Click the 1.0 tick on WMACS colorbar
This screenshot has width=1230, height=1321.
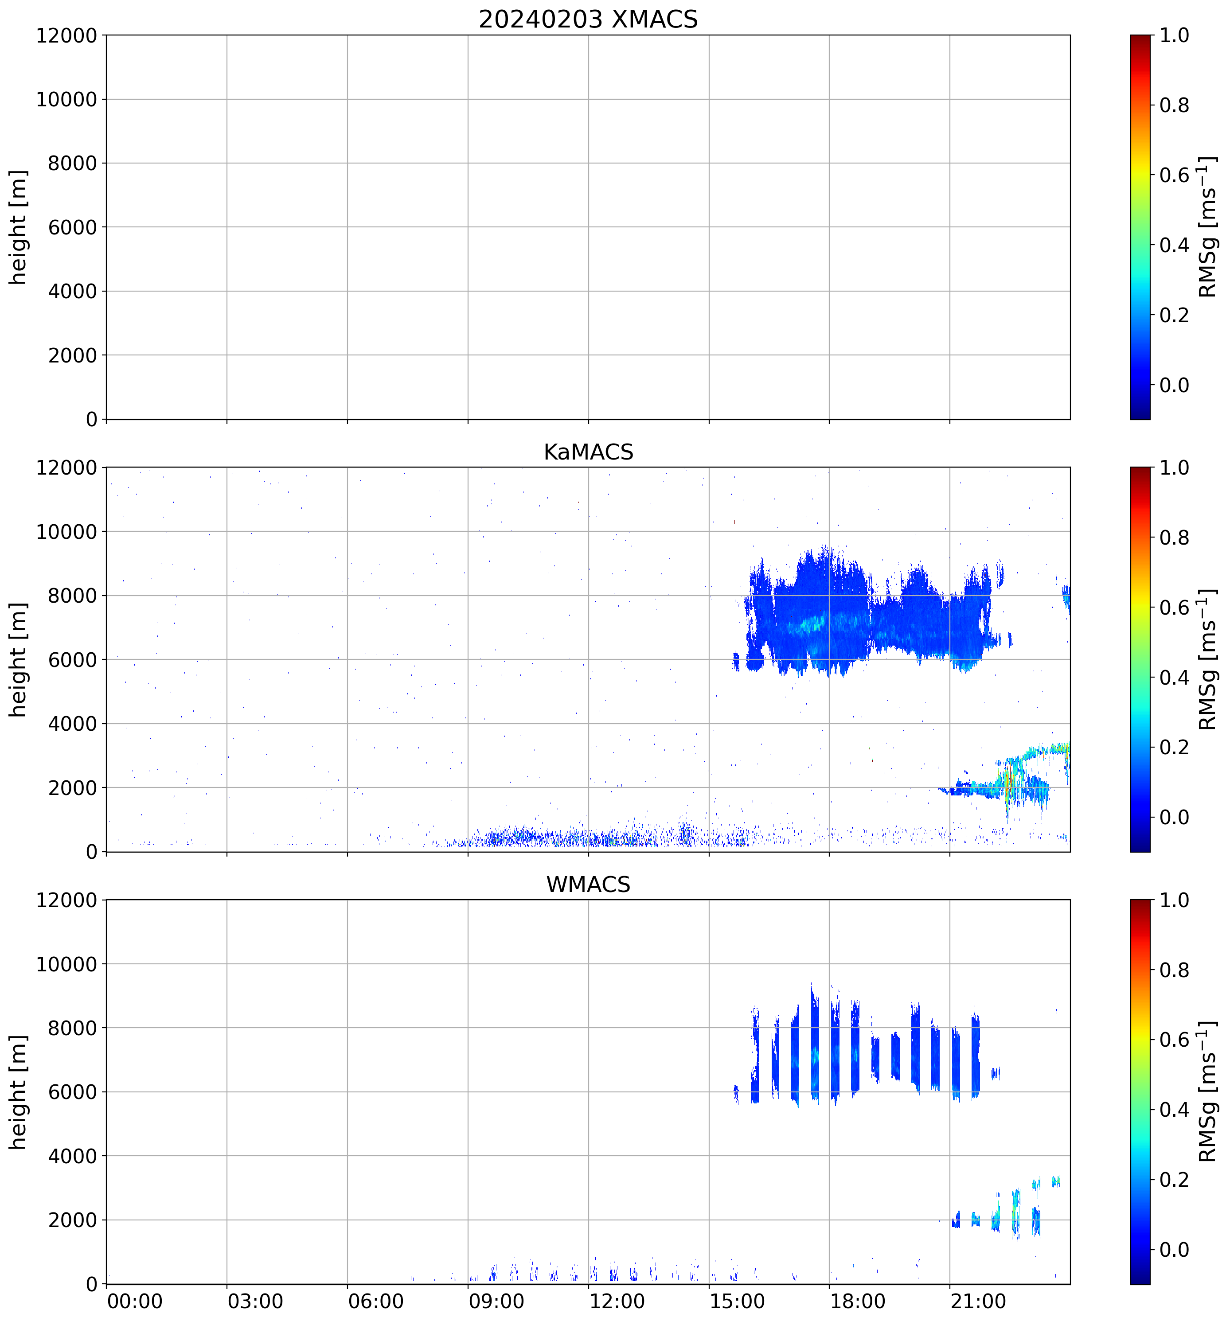click(1174, 900)
